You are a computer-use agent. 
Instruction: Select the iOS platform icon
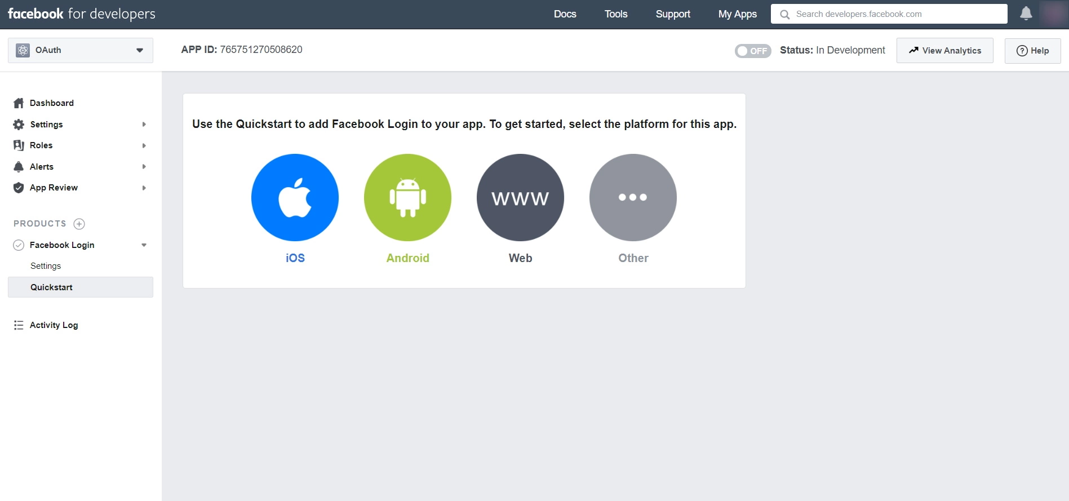tap(295, 197)
